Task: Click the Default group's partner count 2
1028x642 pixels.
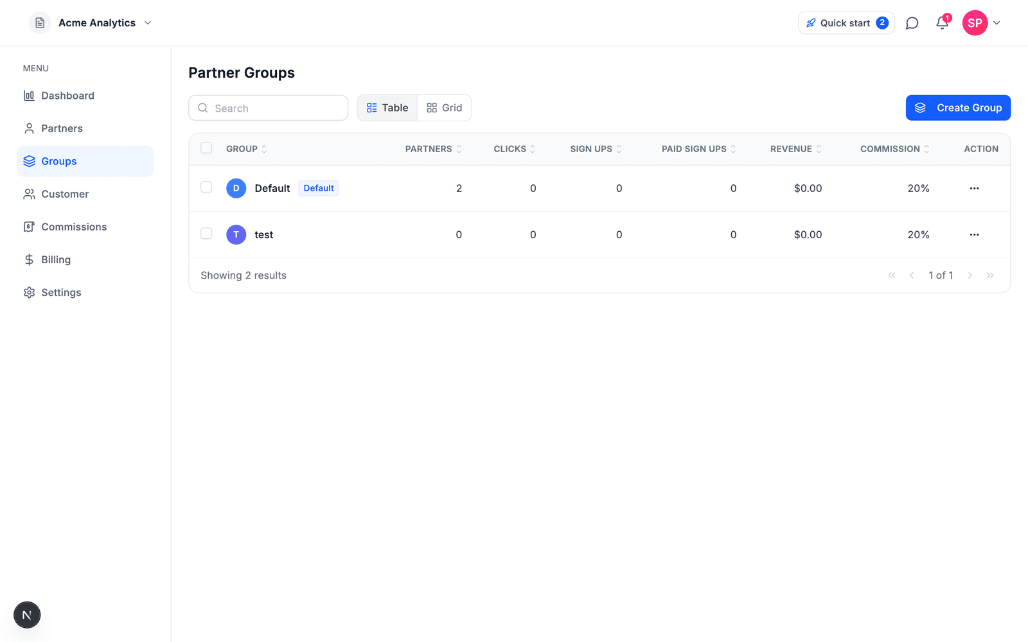Action: click(x=459, y=188)
